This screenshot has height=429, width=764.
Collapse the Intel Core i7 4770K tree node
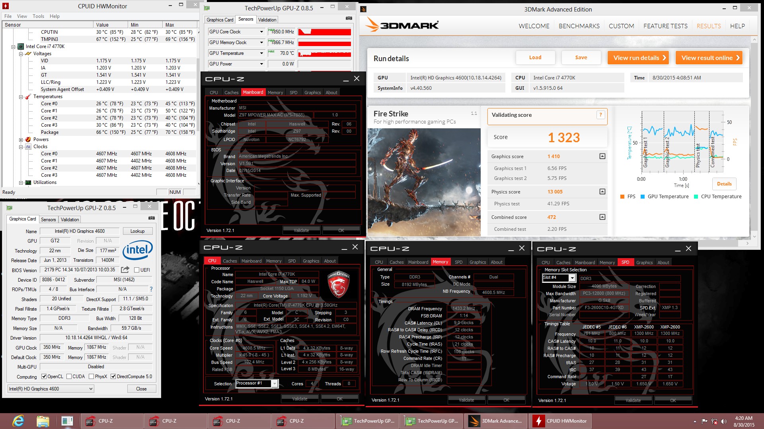pos(14,46)
